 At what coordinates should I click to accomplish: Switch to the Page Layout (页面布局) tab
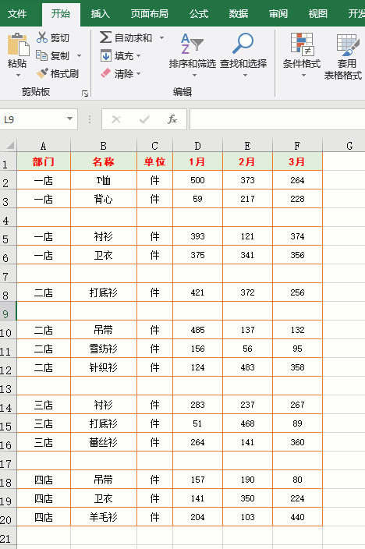(150, 14)
